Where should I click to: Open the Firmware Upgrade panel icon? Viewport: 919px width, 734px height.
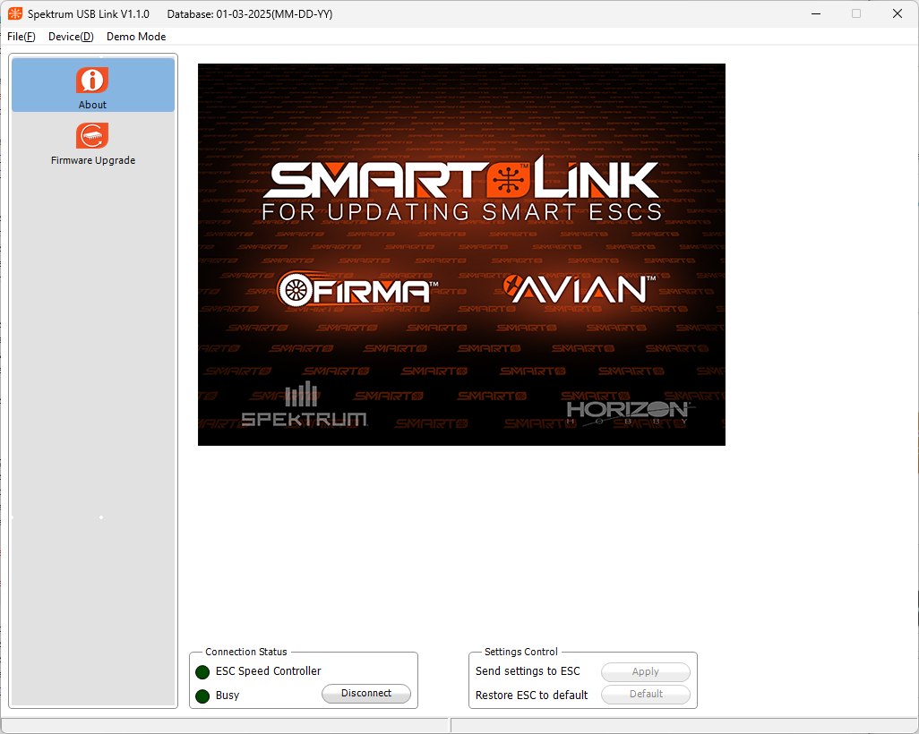[92, 143]
